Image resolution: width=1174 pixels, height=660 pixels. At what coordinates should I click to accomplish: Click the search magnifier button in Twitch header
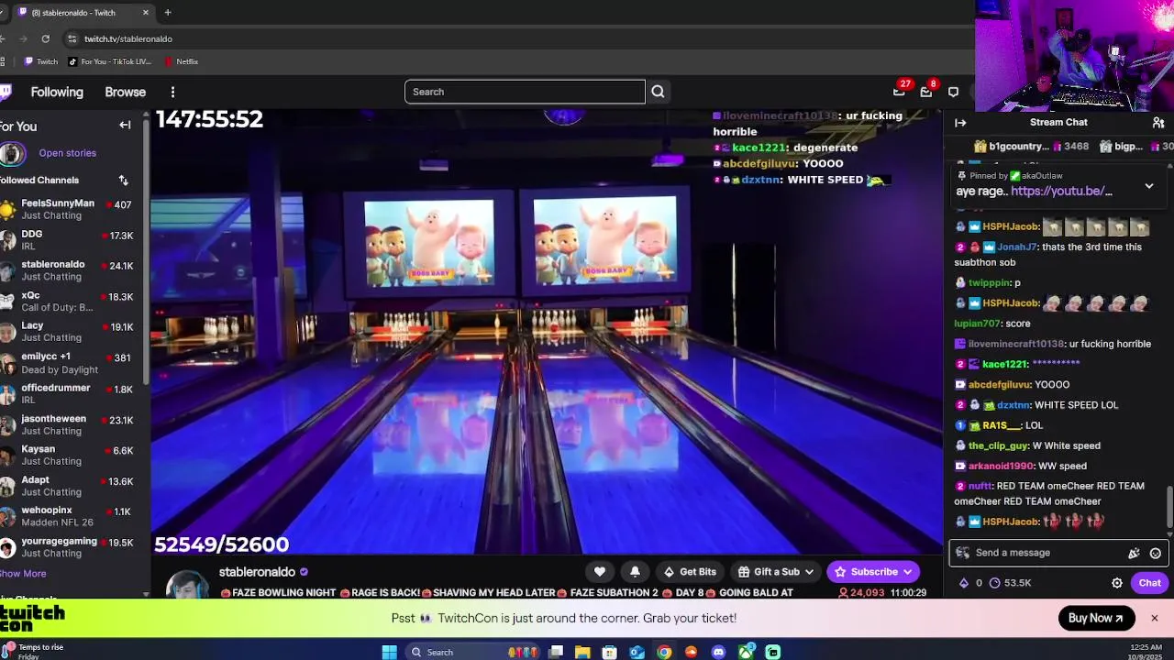click(658, 92)
